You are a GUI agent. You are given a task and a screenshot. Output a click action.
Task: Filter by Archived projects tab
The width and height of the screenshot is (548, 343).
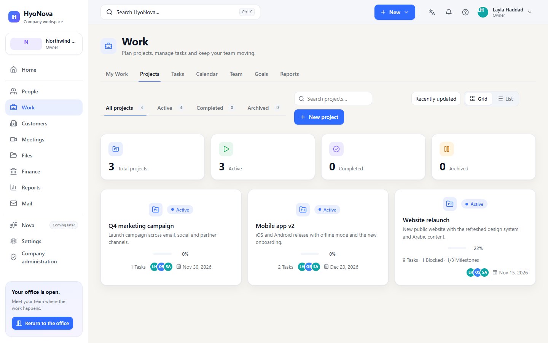tap(264, 108)
